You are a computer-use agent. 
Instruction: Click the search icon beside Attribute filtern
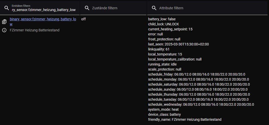click(154, 8)
